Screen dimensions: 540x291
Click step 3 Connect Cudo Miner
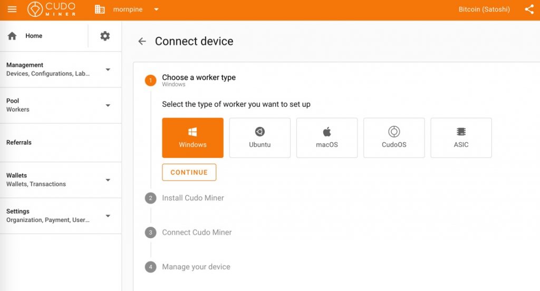[x=197, y=232]
